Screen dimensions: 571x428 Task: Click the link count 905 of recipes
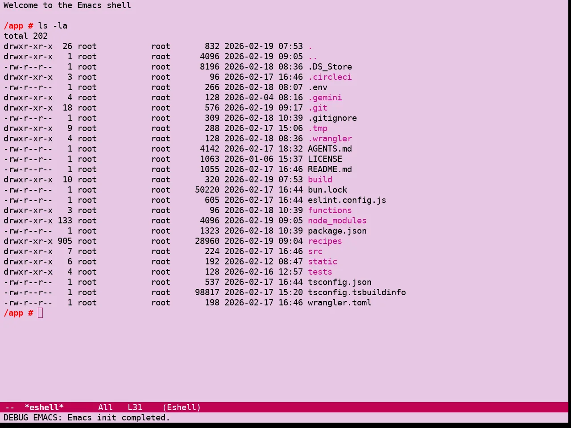tap(65, 241)
